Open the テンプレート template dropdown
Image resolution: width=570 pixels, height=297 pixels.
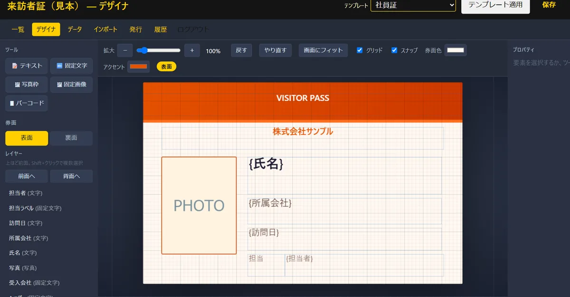pyautogui.click(x=413, y=5)
